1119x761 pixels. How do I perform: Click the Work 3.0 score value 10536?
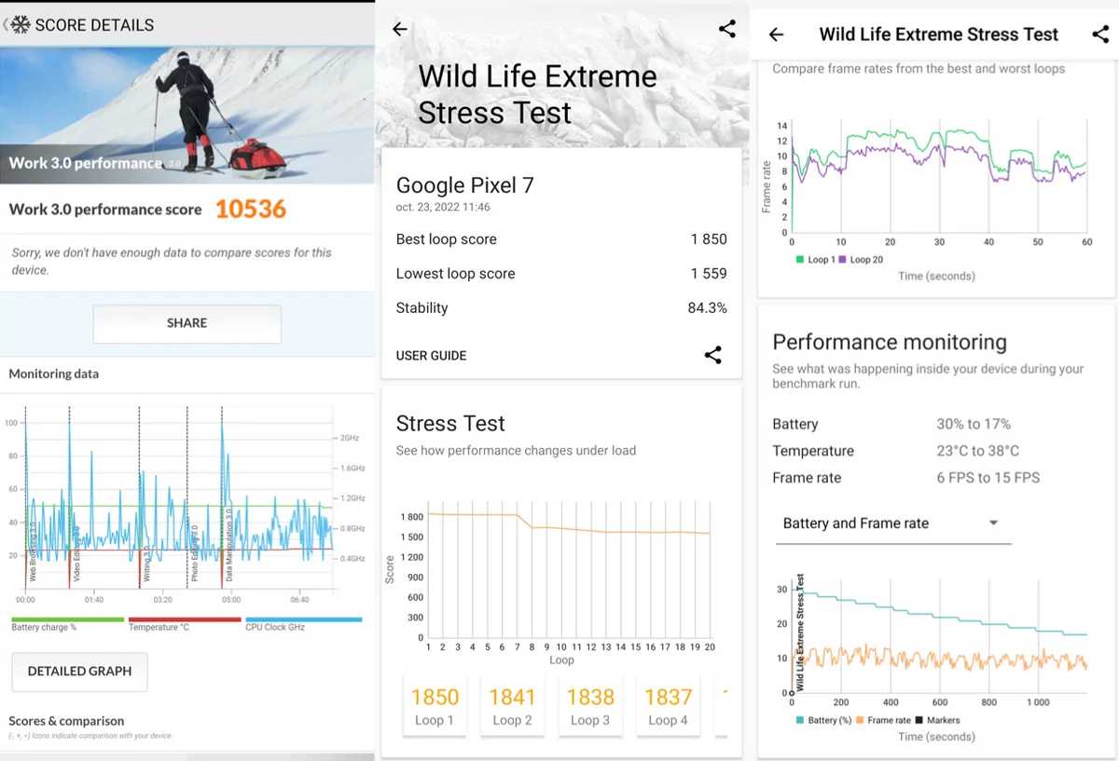(251, 209)
